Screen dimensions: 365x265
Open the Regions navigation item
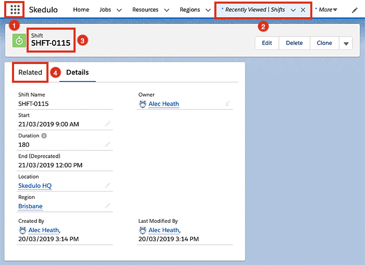pyautogui.click(x=190, y=9)
